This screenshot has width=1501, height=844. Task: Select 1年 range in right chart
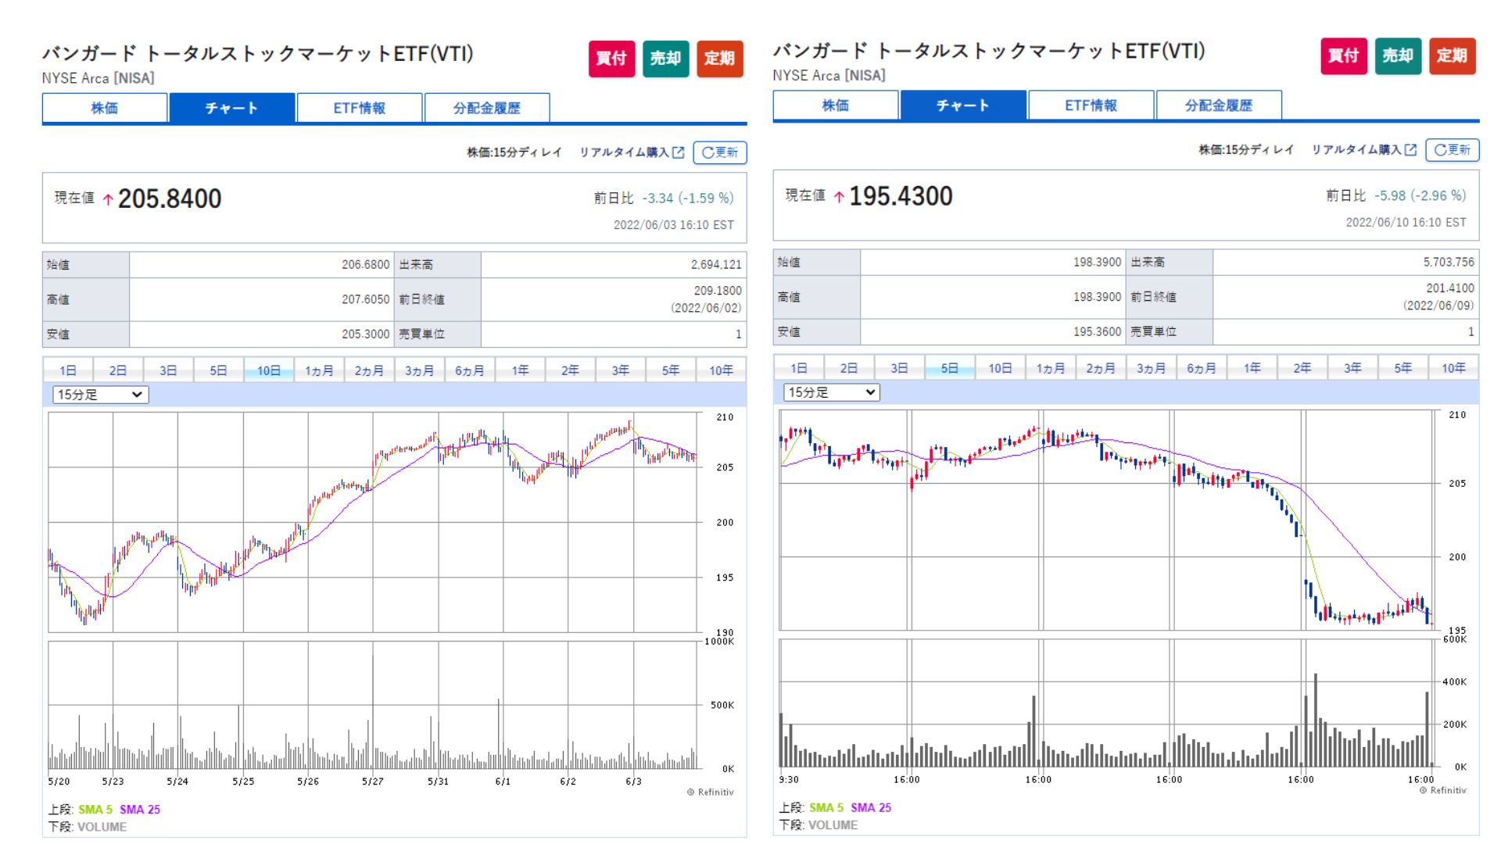point(1252,368)
